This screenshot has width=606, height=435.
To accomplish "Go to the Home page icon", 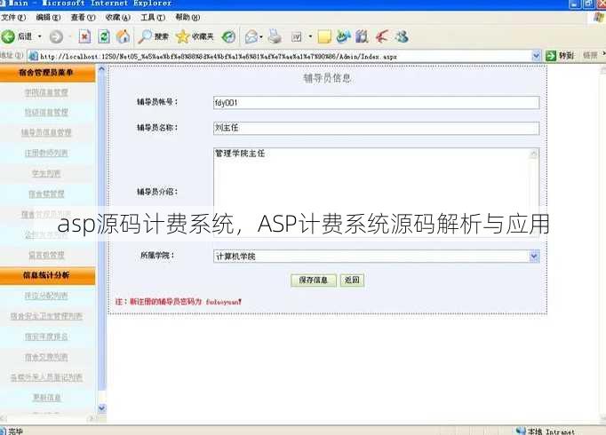I will tap(123, 36).
